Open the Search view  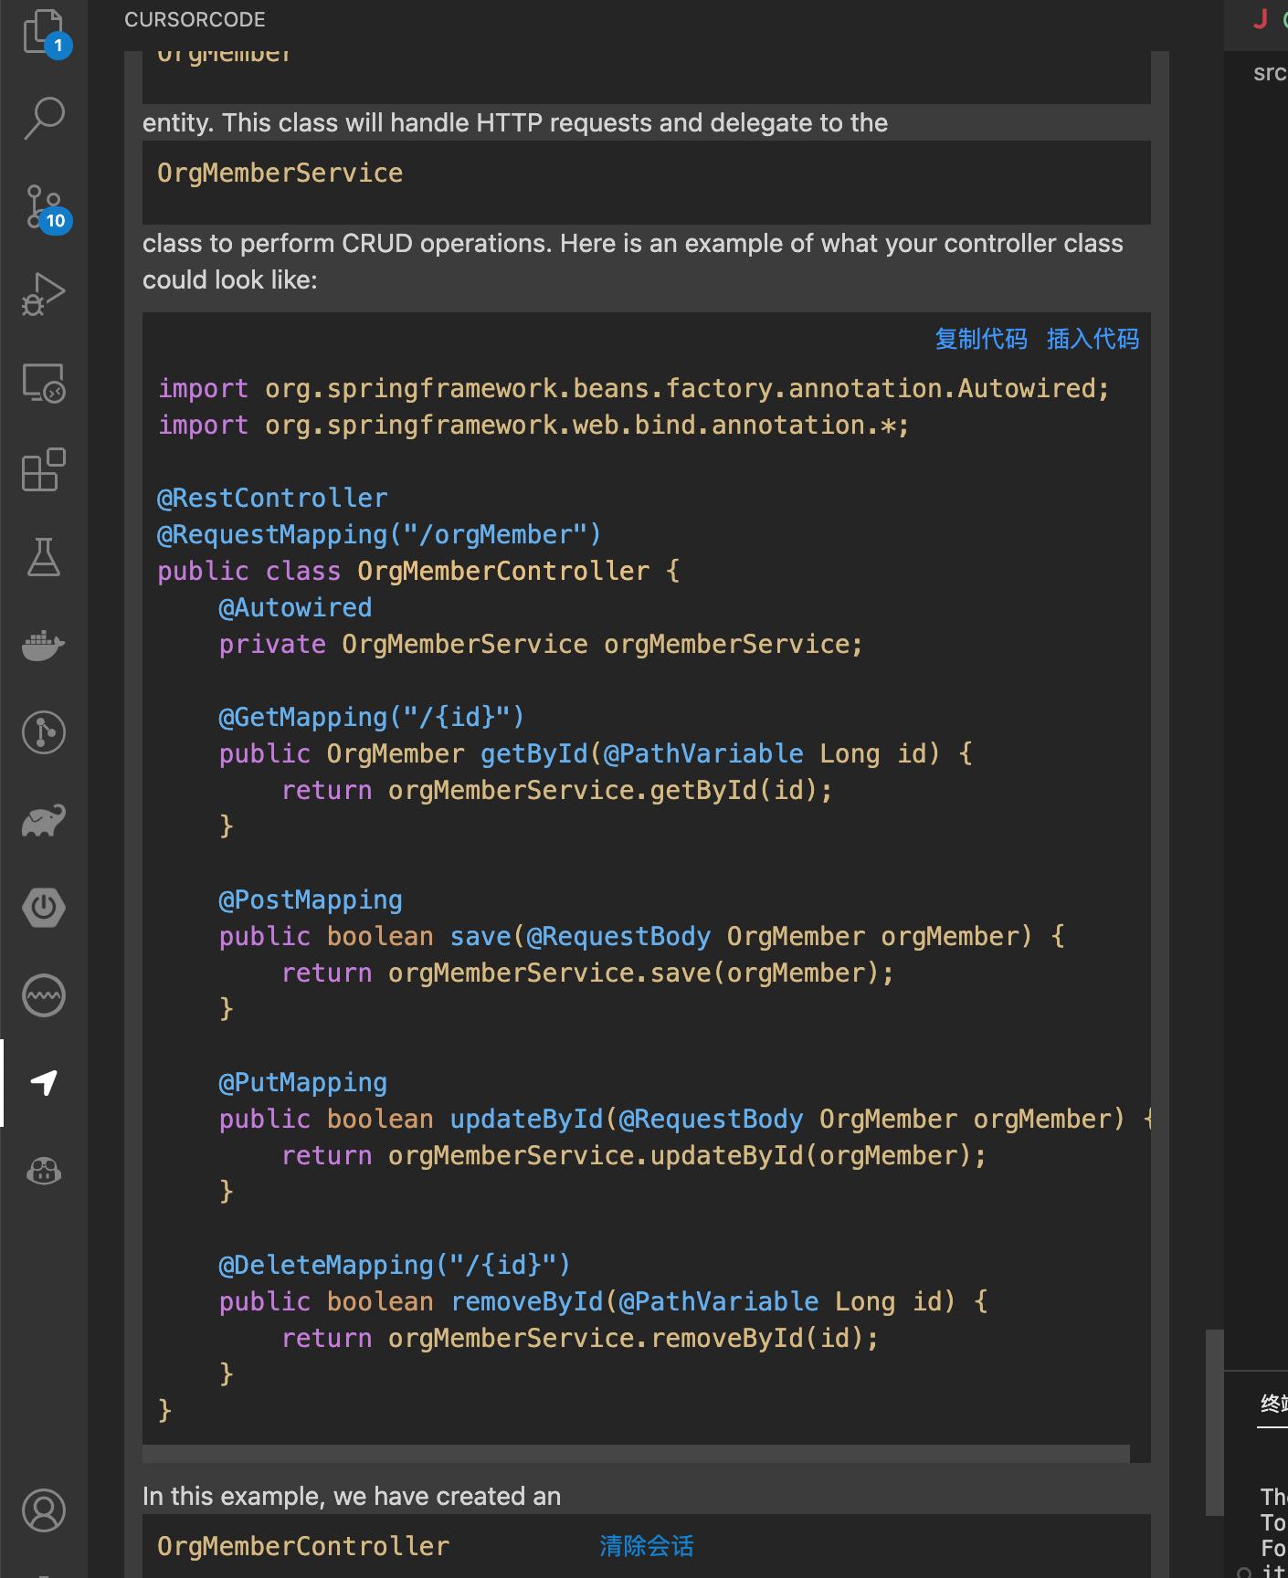(43, 118)
